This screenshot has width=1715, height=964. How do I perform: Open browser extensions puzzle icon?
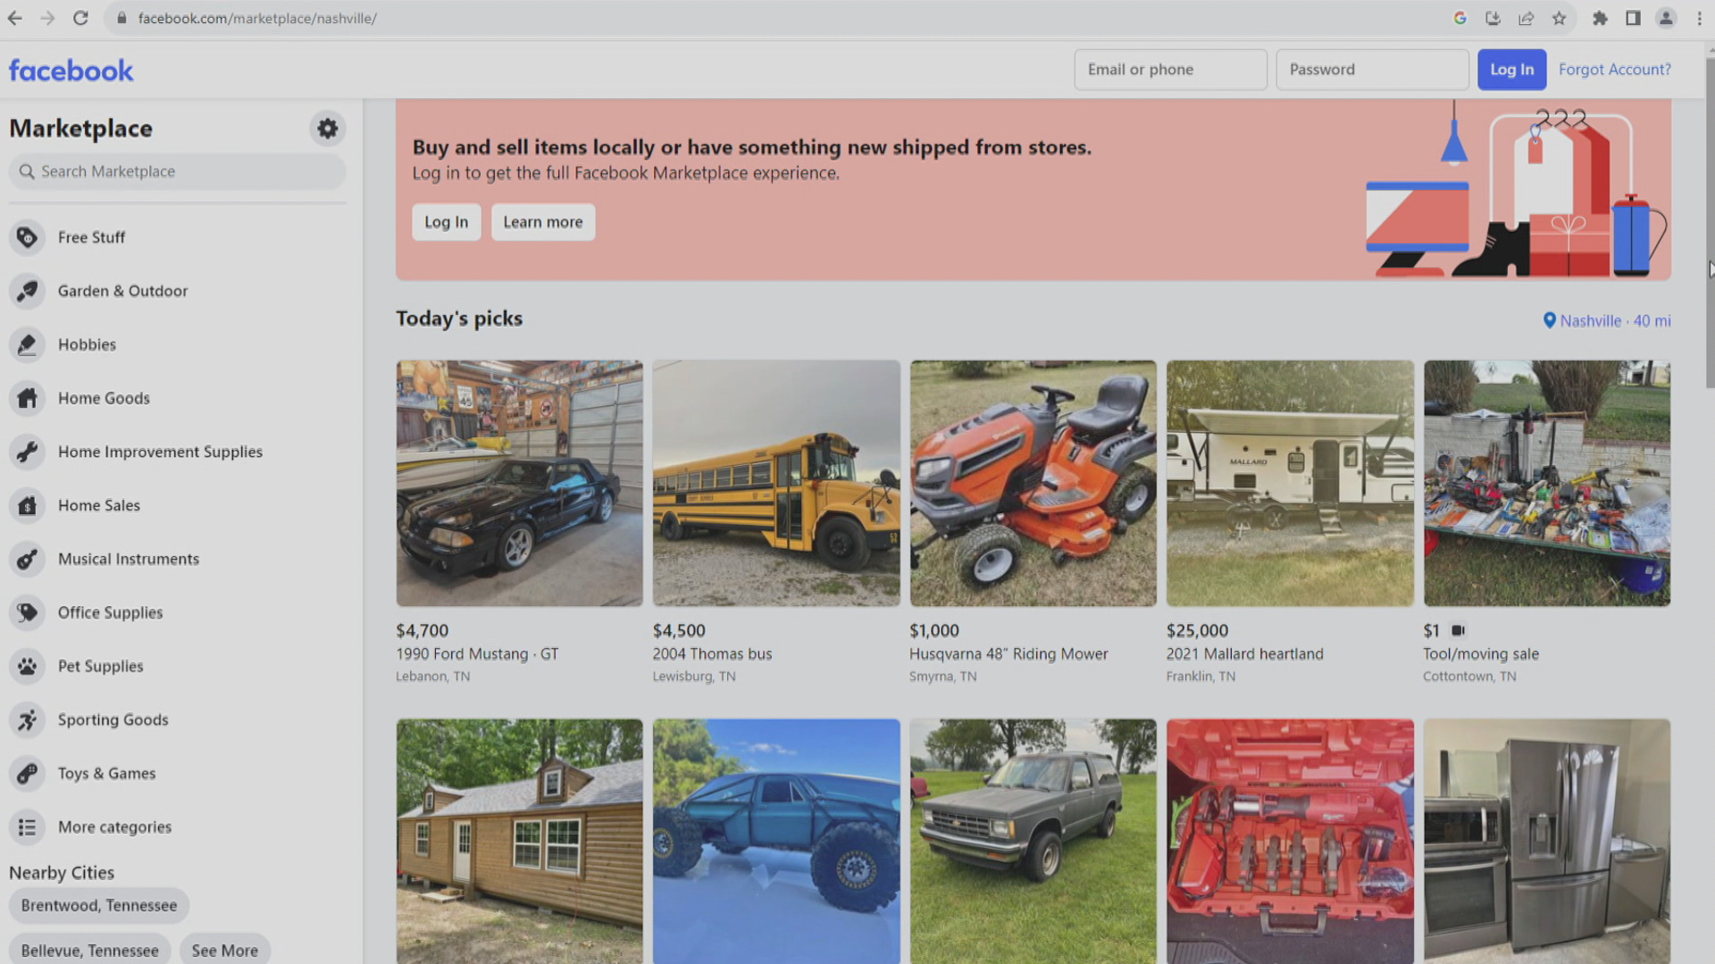[x=1600, y=18]
